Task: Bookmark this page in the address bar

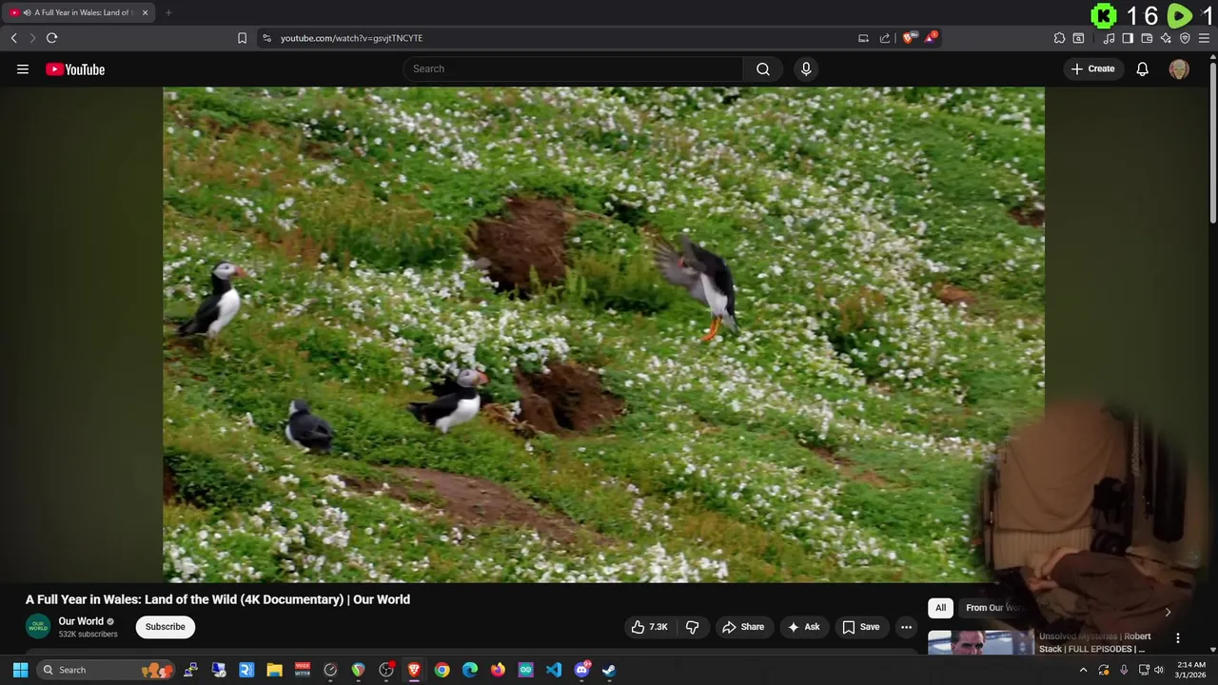Action: click(x=242, y=38)
